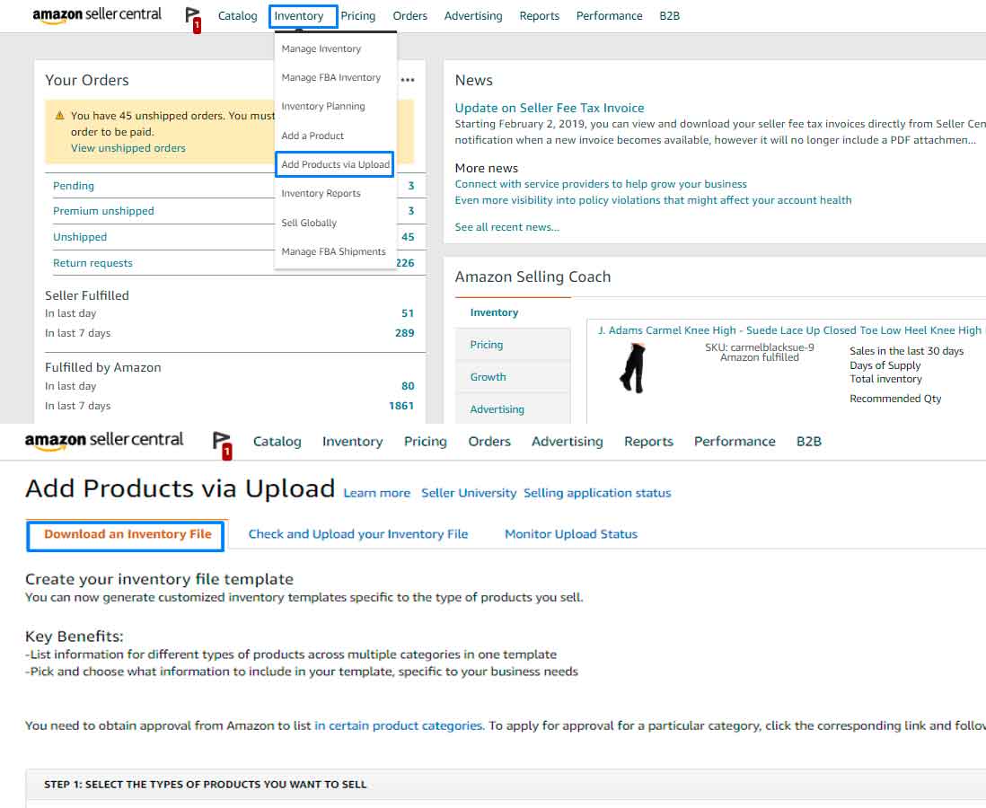The image size is (986, 808).
Task: Open the J. Adams Carmel Knee High product link
Action: pyautogui.click(x=789, y=330)
